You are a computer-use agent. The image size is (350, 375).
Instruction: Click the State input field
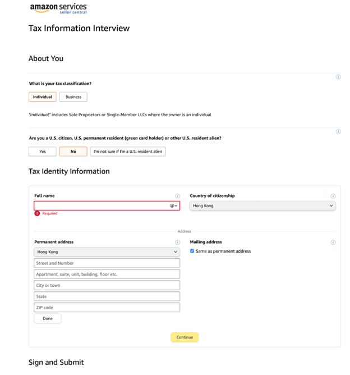(107, 296)
